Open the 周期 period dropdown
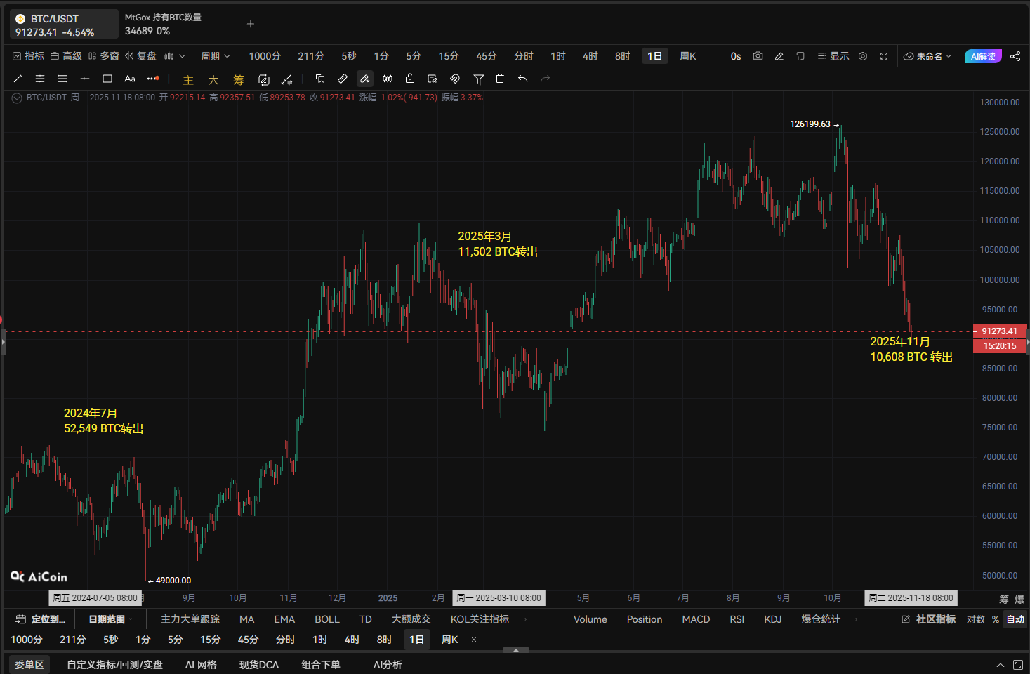1030x674 pixels. [x=215, y=56]
